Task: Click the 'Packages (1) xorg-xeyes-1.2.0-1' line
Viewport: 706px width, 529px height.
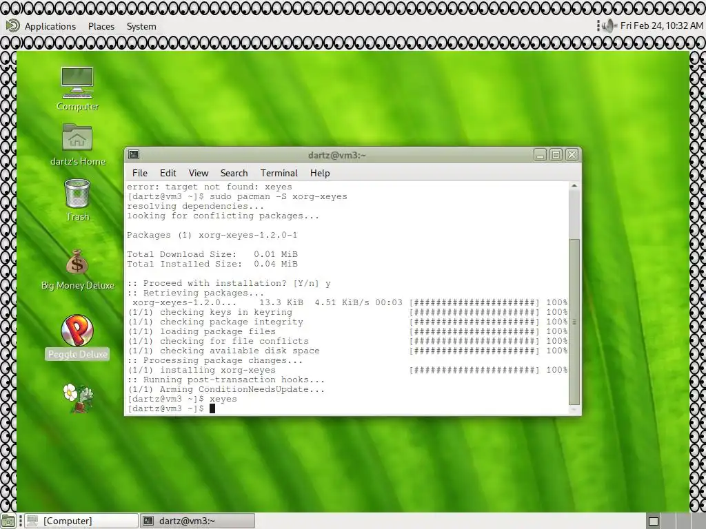Action: [212, 236]
